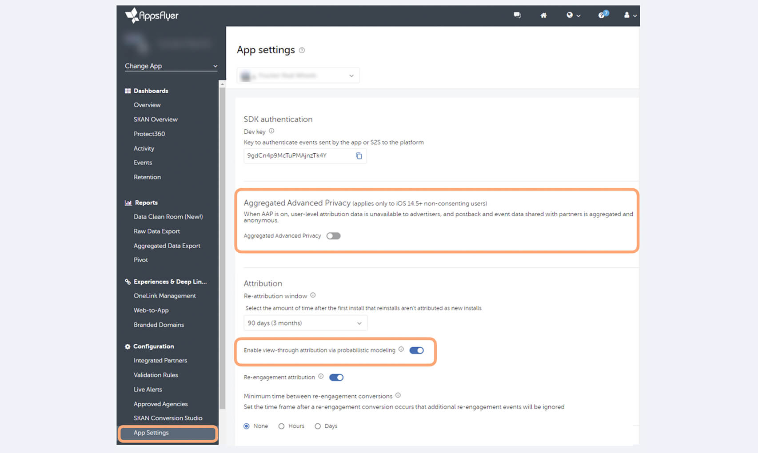Click the Dev key info icon

tap(271, 131)
